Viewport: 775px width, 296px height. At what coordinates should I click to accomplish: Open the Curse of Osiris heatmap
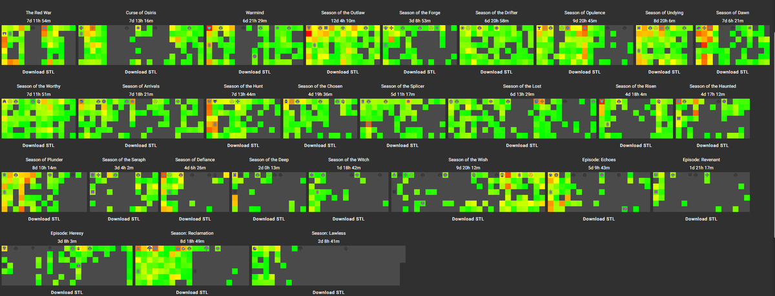coord(140,45)
